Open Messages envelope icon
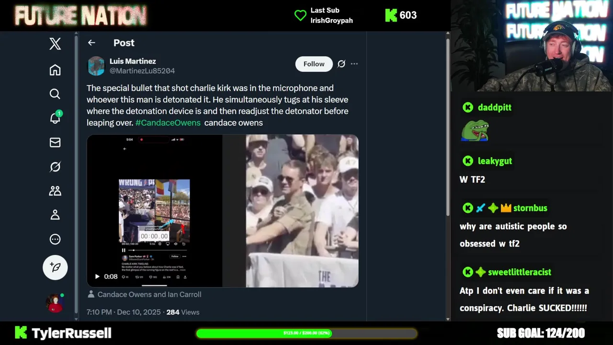This screenshot has height=345, width=613. tap(55, 142)
